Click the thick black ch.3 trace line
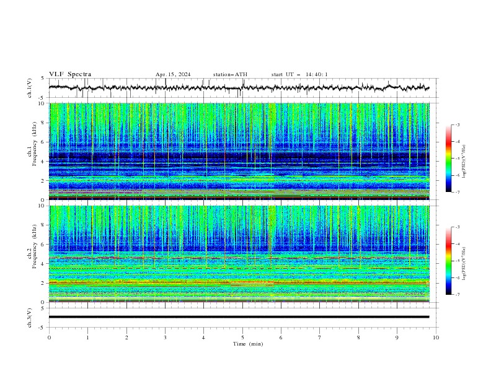Image resolution: width=491 pixels, height=379 pixels. tap(239, 317)
